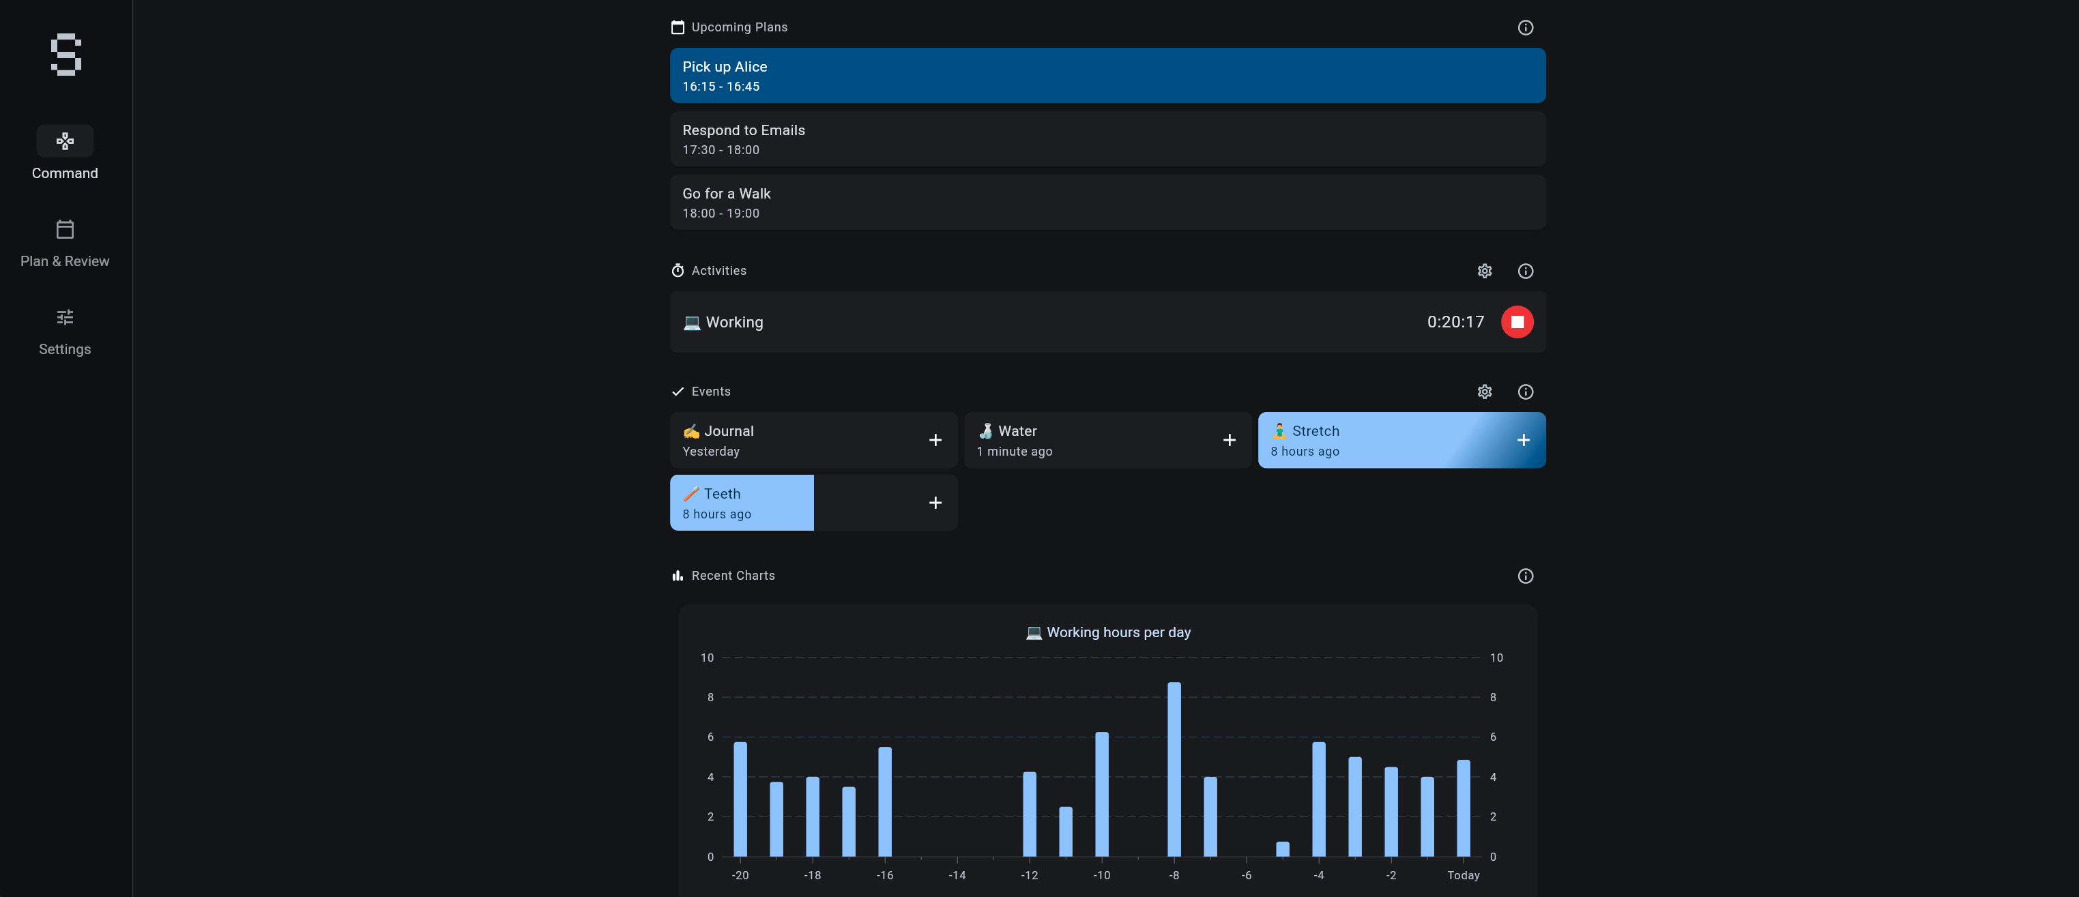Click the Journal event card
Image resolution: width=2079 pixels, height=897 pixels.
[x=813, y=441]
